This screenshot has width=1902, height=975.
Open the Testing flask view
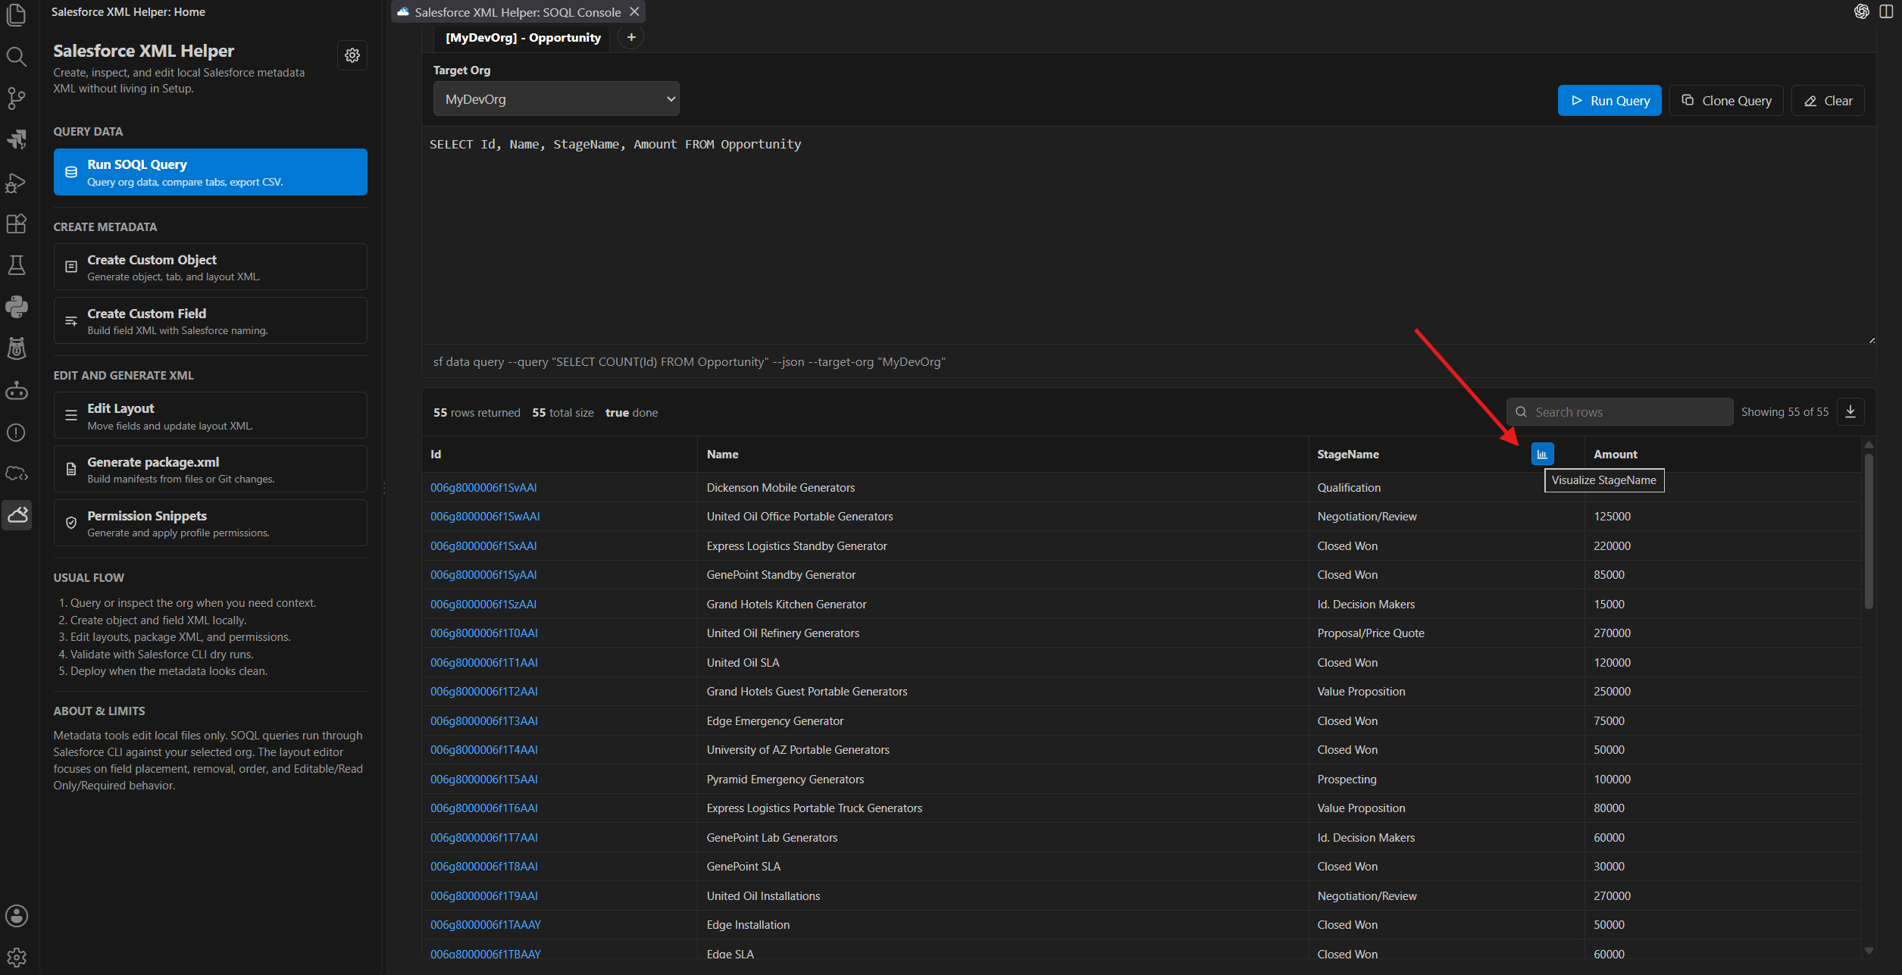pyautogui.click(x=16, y=265)
